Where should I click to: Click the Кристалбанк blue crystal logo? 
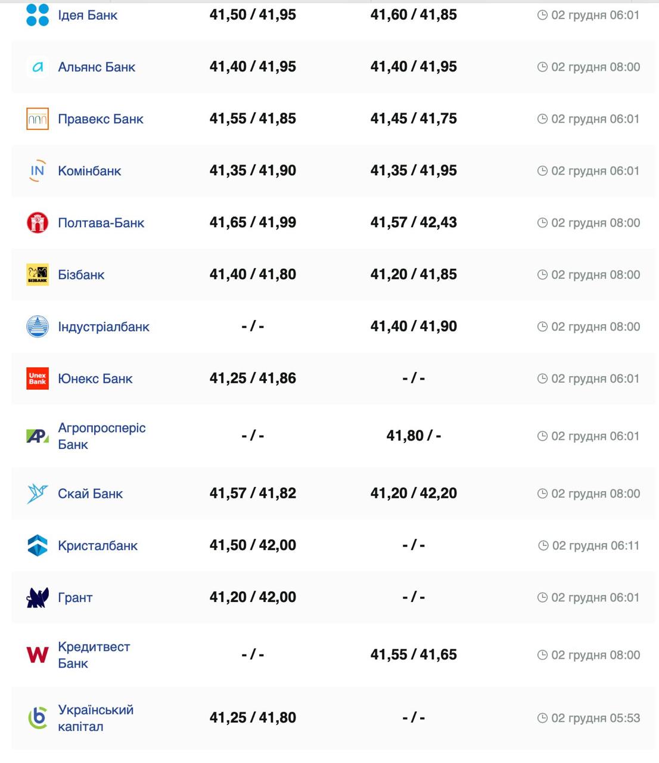coord(38,545)
